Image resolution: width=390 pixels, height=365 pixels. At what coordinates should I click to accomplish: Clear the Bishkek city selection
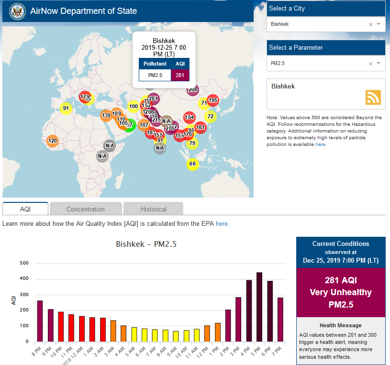coord(370,24)
